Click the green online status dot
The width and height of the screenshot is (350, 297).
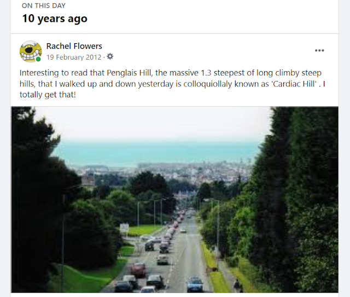pos(38,59)
